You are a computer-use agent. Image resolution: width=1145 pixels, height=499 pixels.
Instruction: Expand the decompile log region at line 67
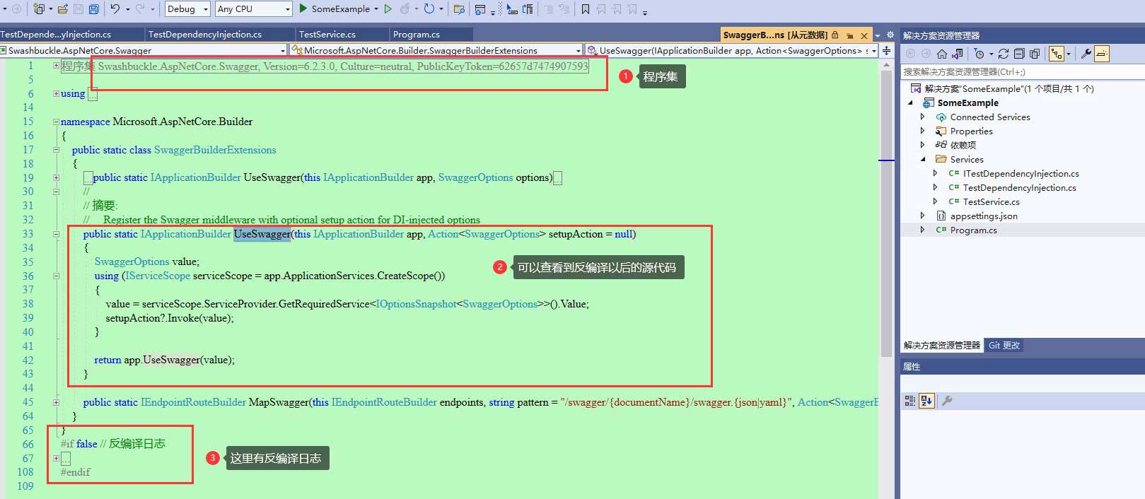tap(56, 458)
